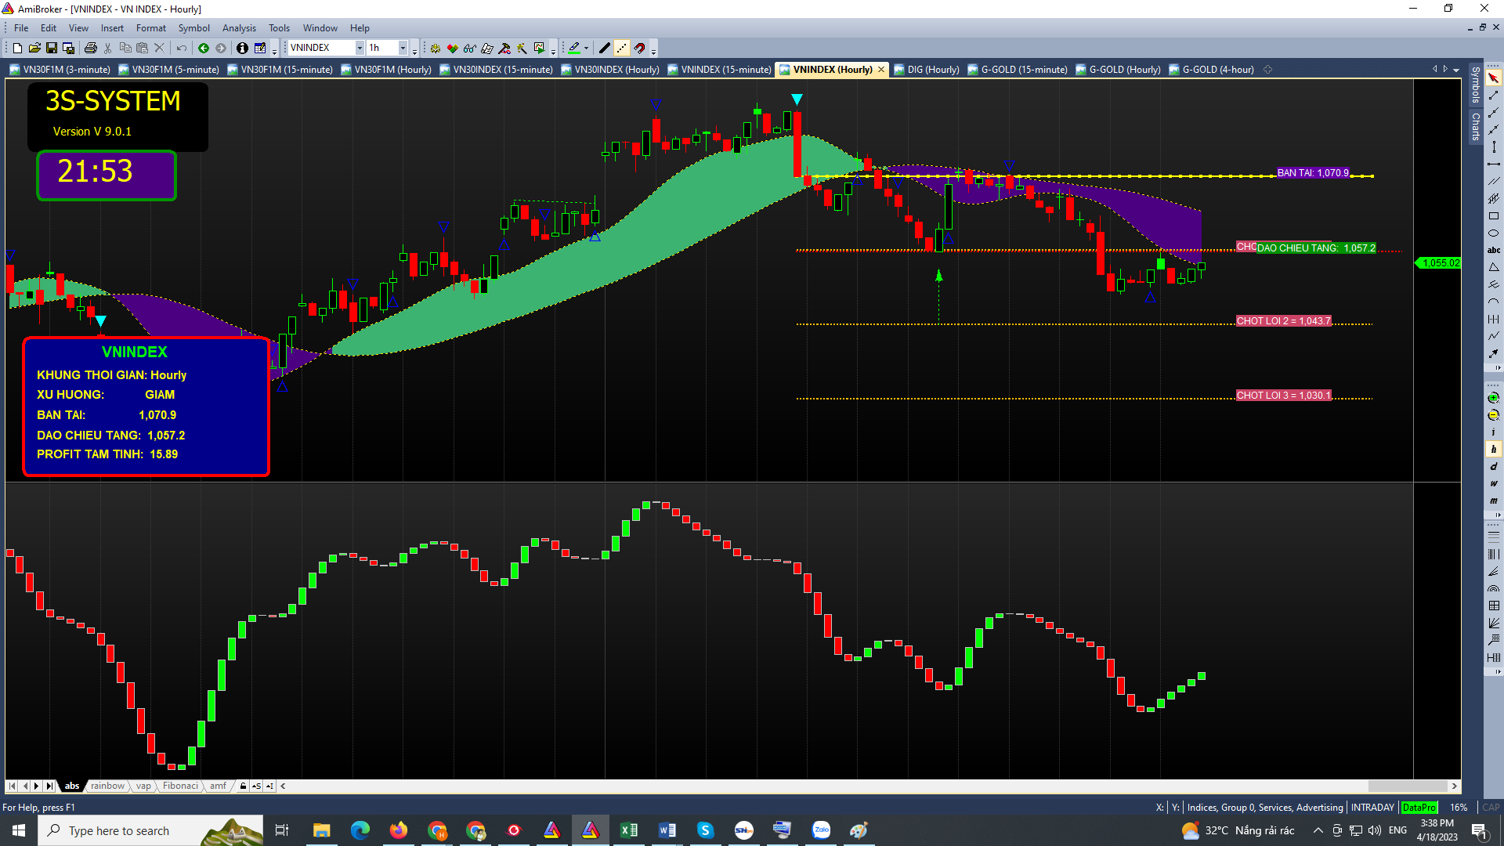Expand the 1h interval dropdown
The image size is (1504, 846).
pos(403,49)
